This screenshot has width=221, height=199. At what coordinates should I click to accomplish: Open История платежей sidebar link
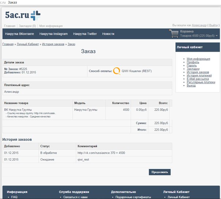pyautogui.click(x=199, y=75)
